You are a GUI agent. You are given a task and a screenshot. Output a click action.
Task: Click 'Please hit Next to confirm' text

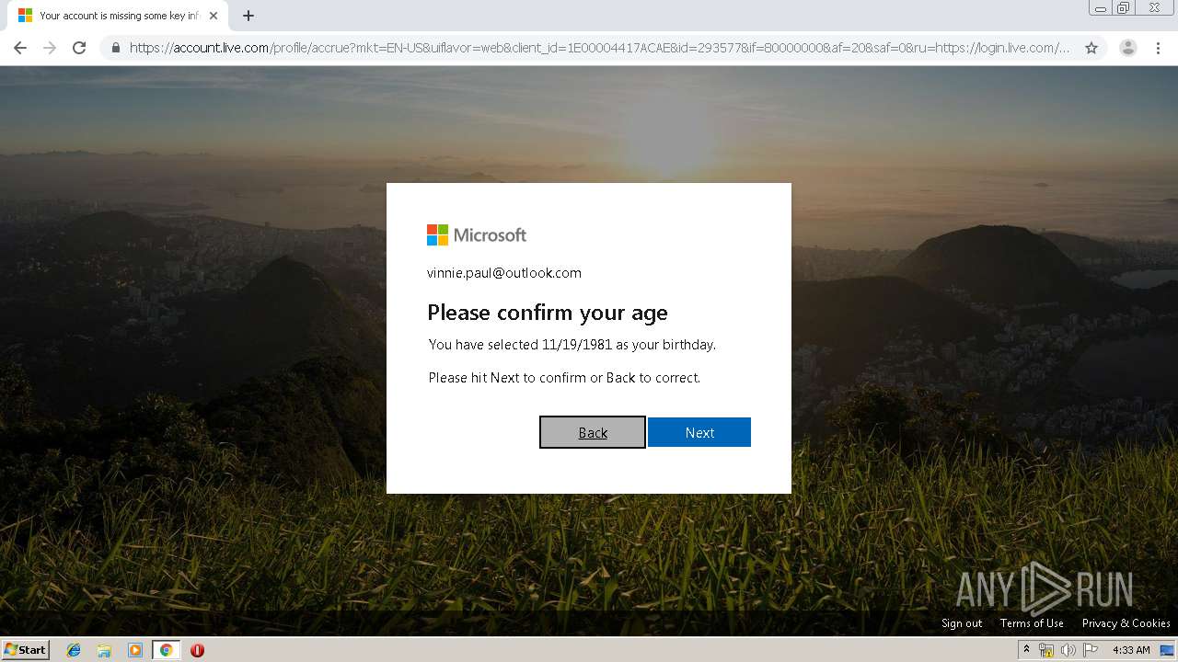pos(507,378)
